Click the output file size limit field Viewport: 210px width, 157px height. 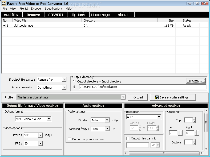(138, 145)
